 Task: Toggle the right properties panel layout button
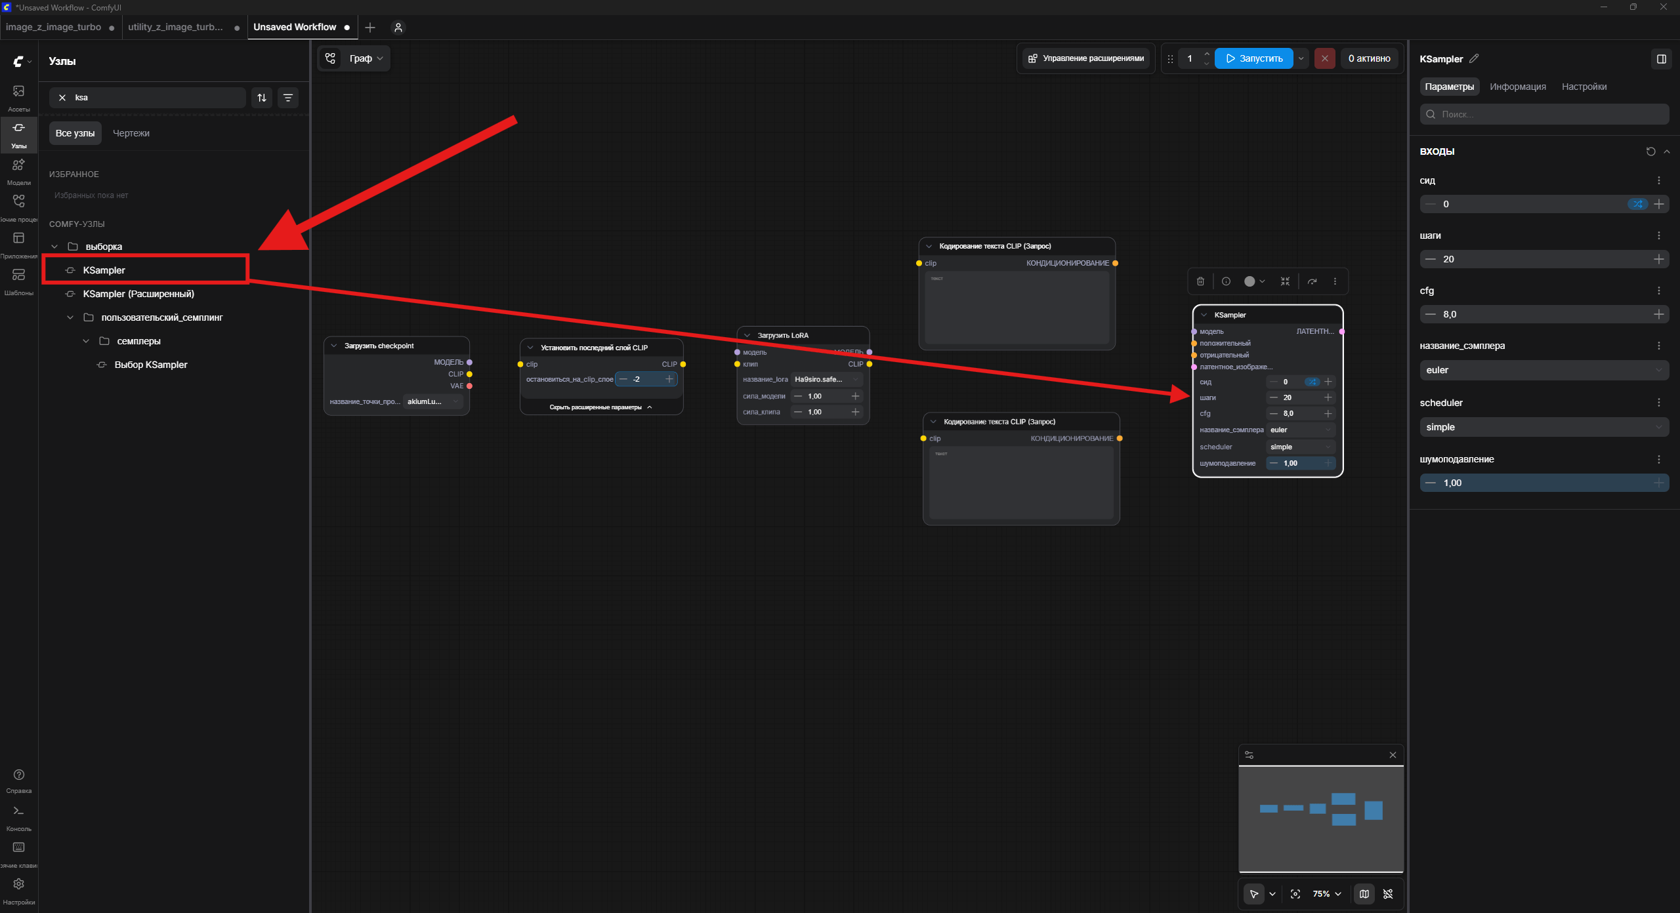pyautogui.click(x=1662, y=59)
